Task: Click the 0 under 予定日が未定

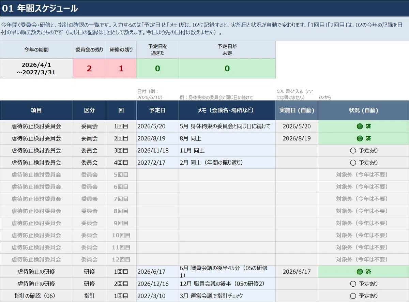Action: (227, 69)
